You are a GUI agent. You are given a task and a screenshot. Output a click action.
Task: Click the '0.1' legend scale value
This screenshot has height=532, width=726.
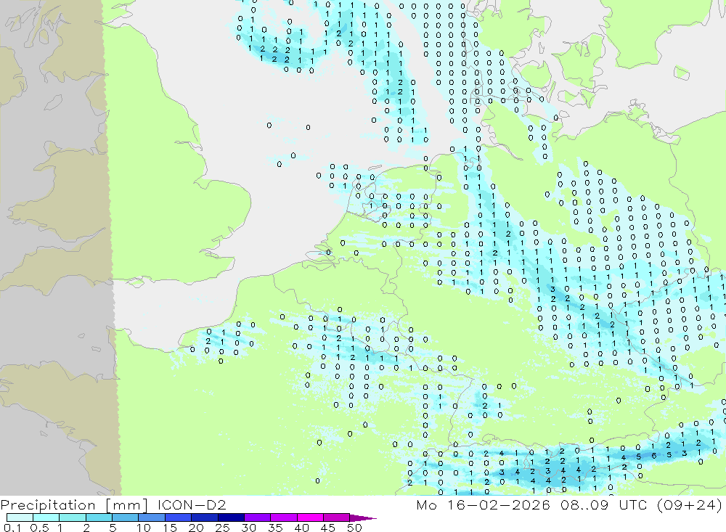pyautogui.click(x=12, y=528)
